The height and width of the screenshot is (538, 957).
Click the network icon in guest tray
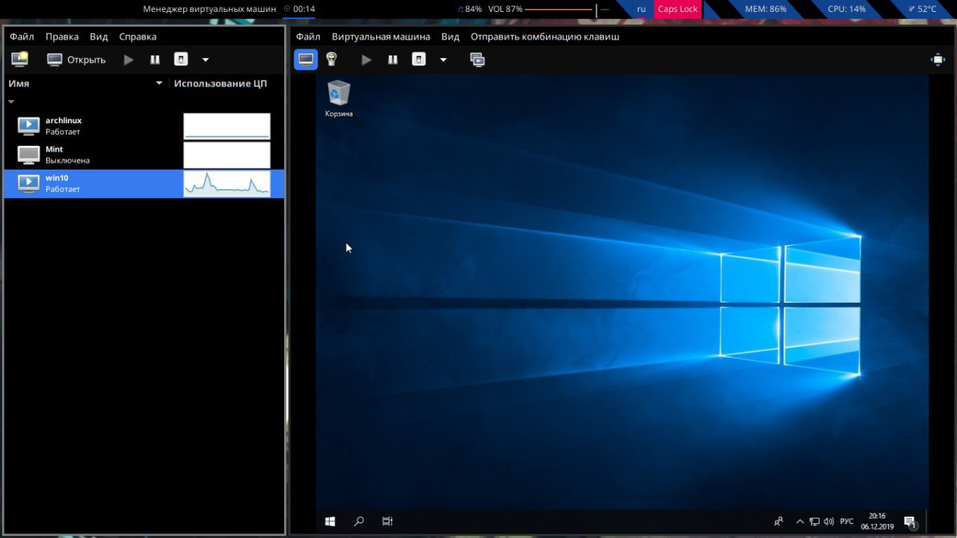814,522
